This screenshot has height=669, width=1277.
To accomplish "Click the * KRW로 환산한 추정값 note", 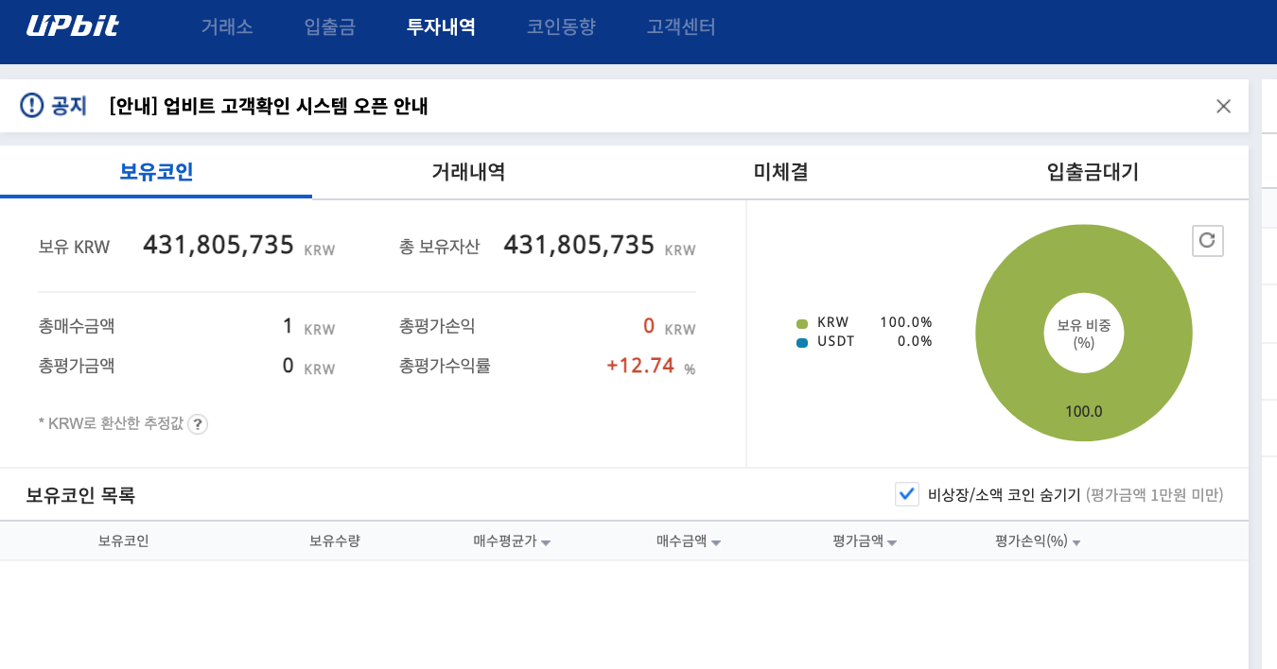I will coord(111,424).
